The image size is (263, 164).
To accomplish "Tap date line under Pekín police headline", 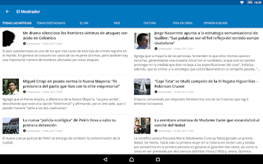I will click(x=44, y=131).
